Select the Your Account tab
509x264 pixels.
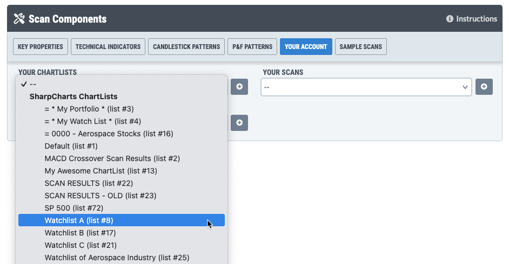(x=306, y=47)
